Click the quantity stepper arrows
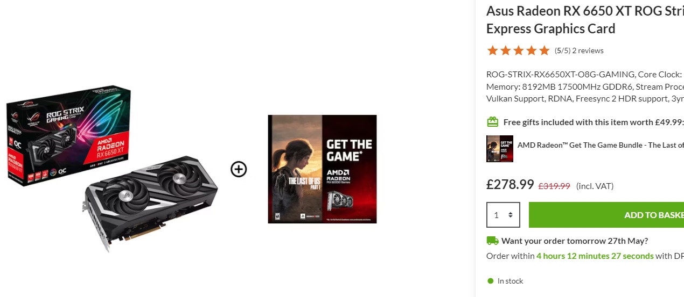684x297 pixels. (x=511, y=215)
